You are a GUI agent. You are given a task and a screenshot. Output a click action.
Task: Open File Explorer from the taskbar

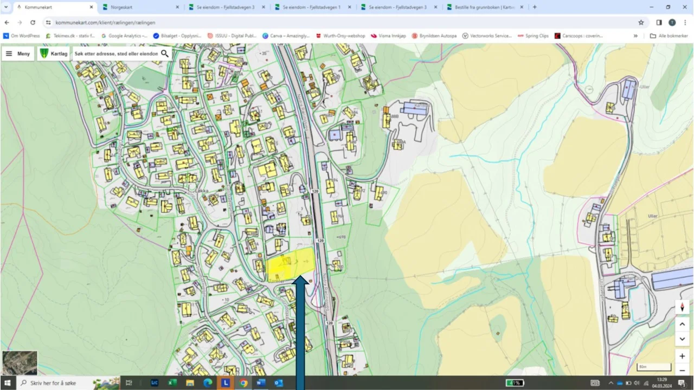190,383
